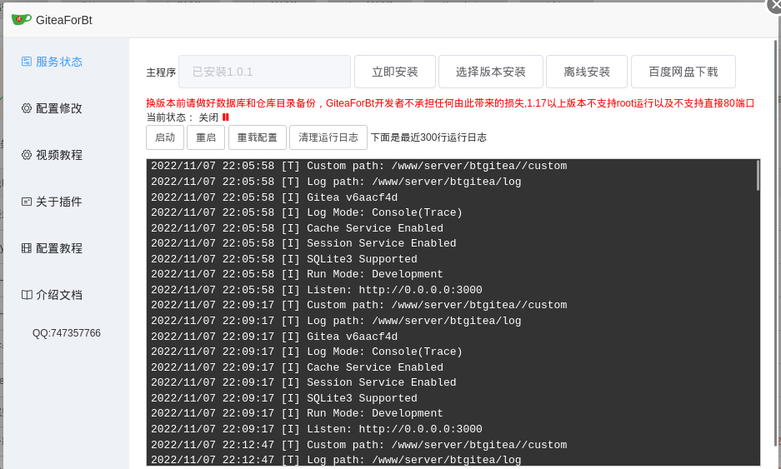Click the 主程序 label

161,72
